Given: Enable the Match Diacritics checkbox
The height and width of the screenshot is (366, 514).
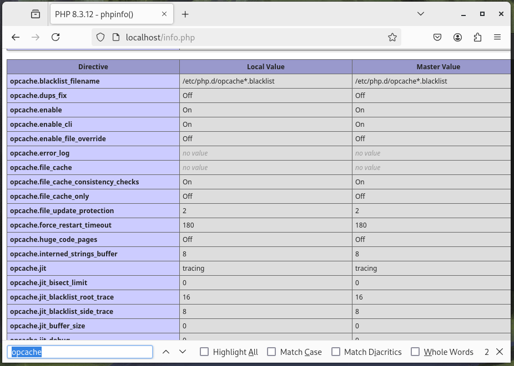Looking at the screenshot, I should 336,352.
